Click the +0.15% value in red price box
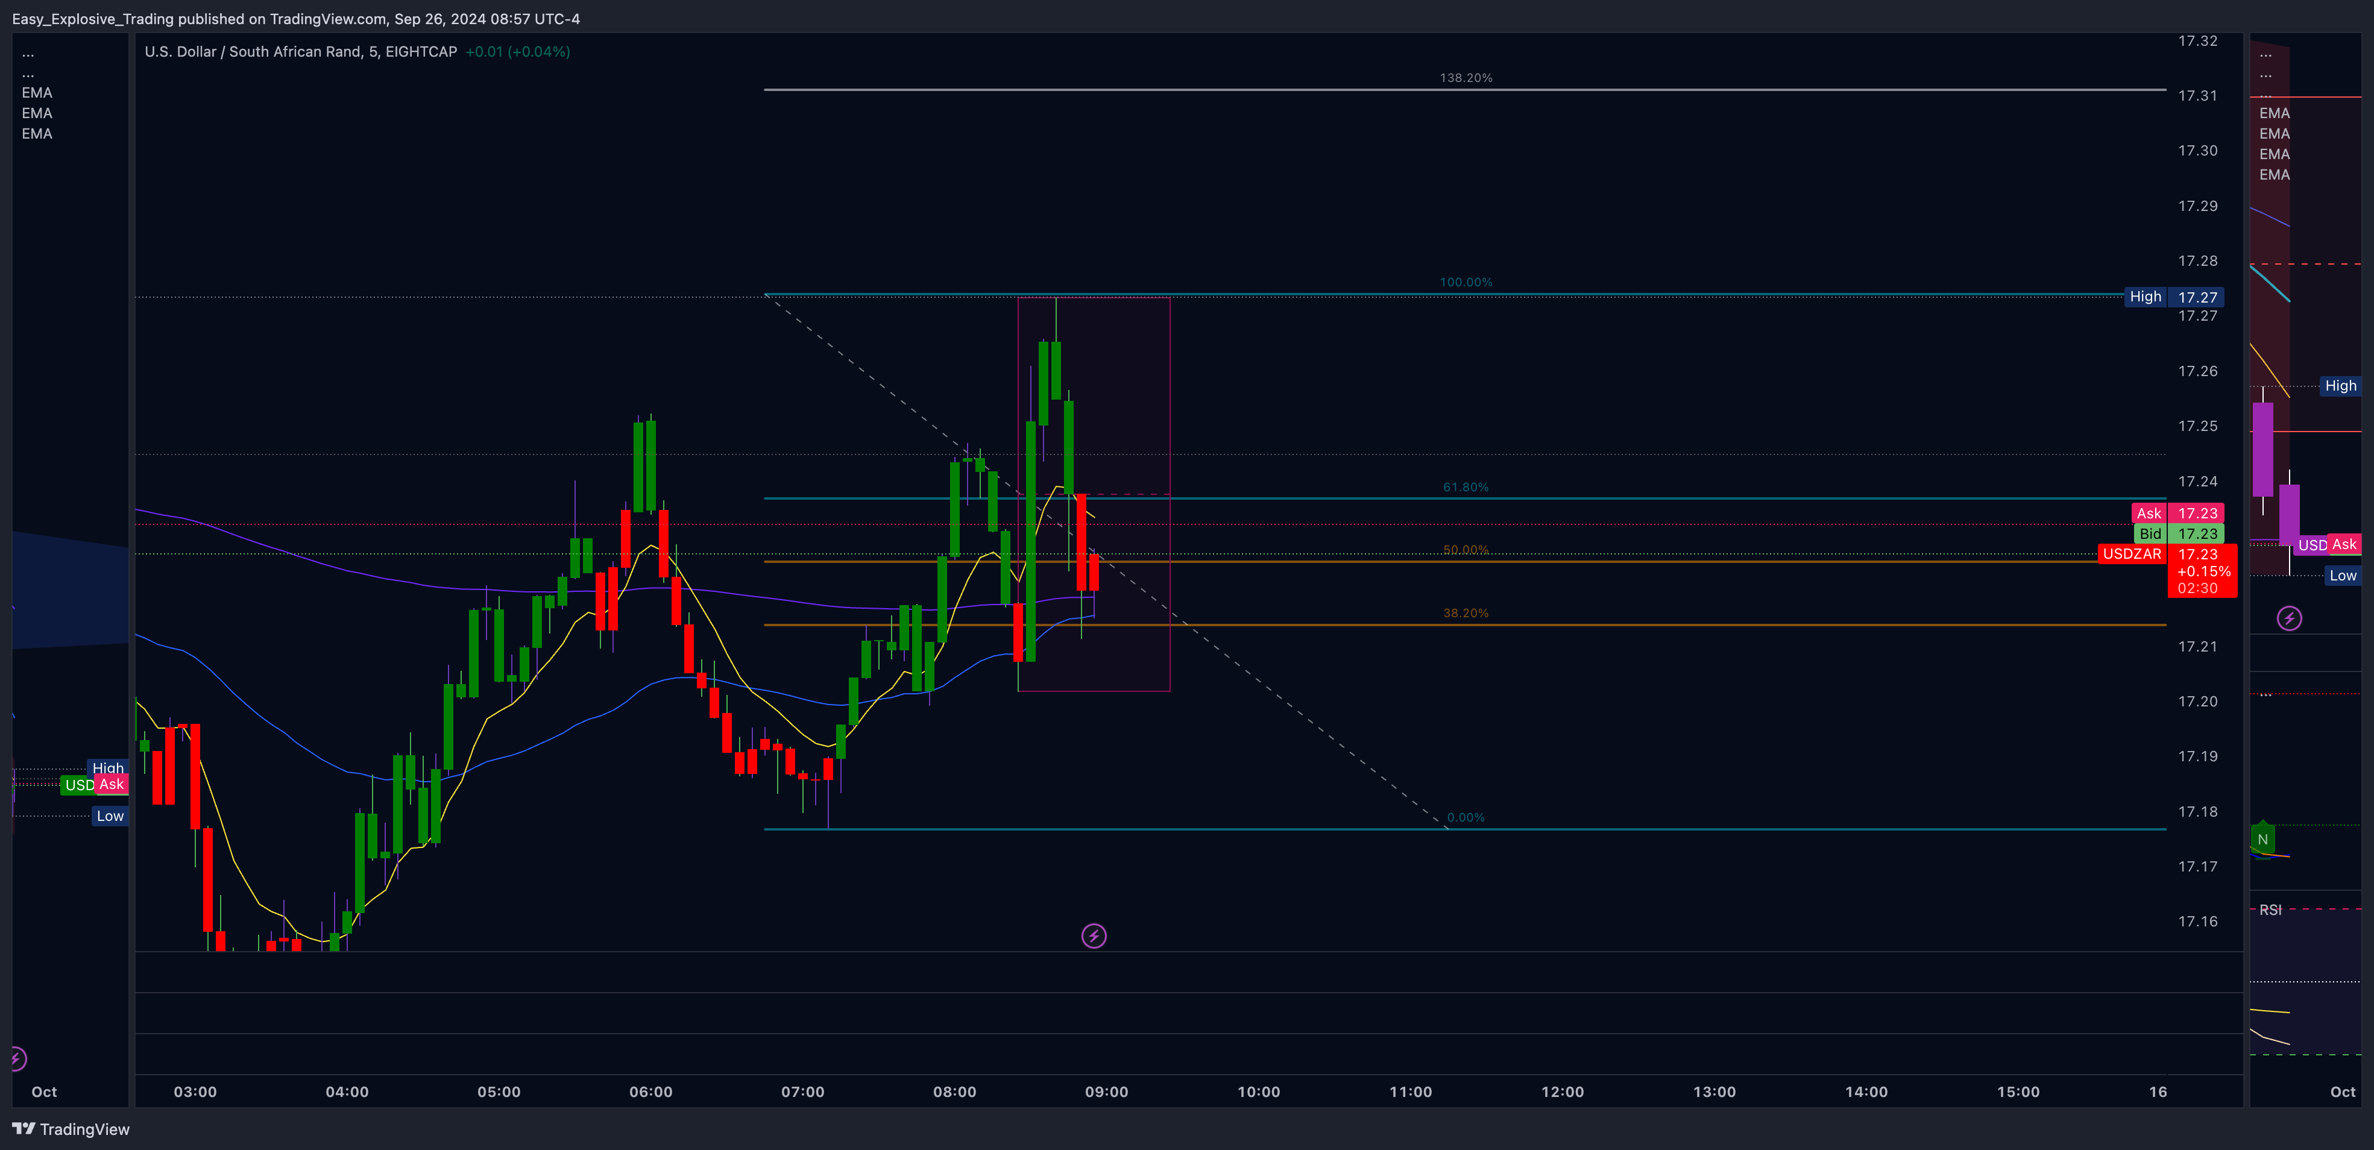This screenshot has height=1150, width=2374. (x=2203, y=571)
